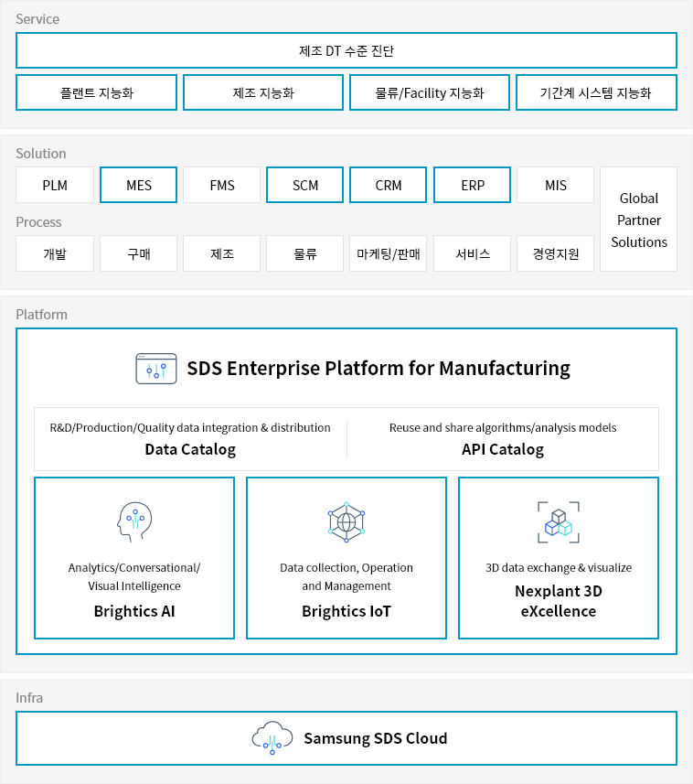This screenshot has height=784, width=693.
Task: Open Global Partner Solutions box
Action: click(638, 220)
